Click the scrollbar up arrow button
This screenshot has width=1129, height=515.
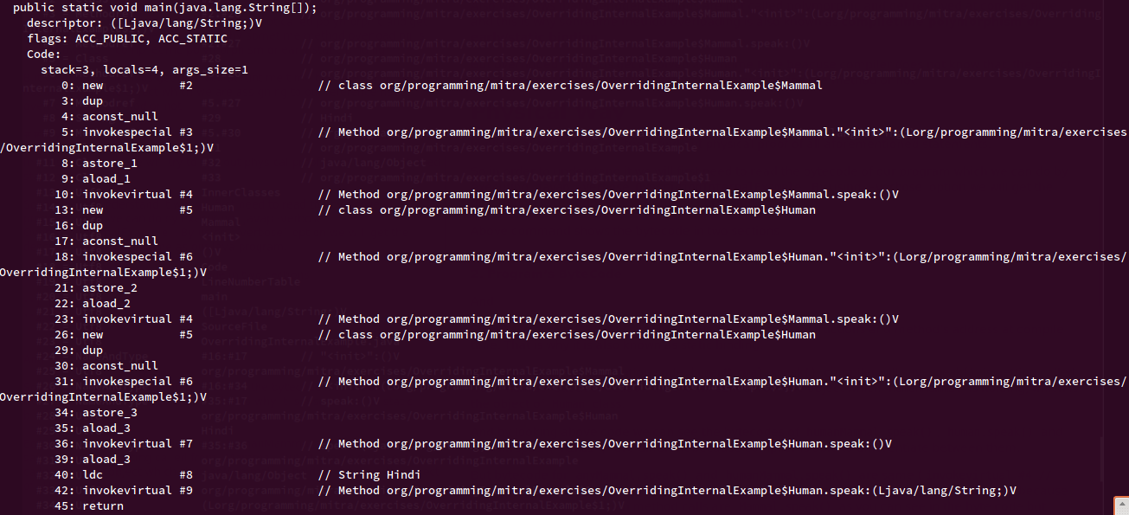tap(1120, 505)
